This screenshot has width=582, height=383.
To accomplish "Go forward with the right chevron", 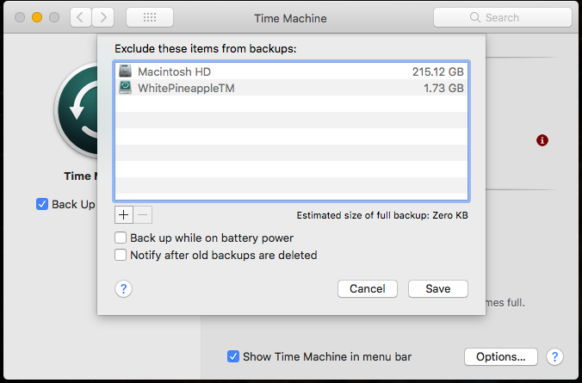I will [x=104, y=17].
